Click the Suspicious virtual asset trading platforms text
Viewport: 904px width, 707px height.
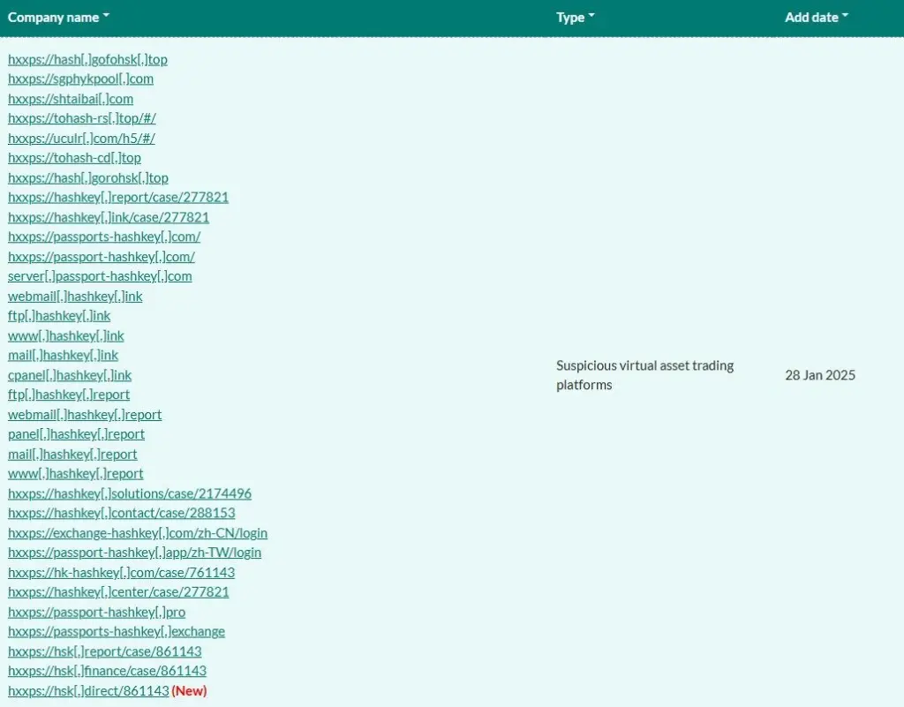(x=644, y=375)
